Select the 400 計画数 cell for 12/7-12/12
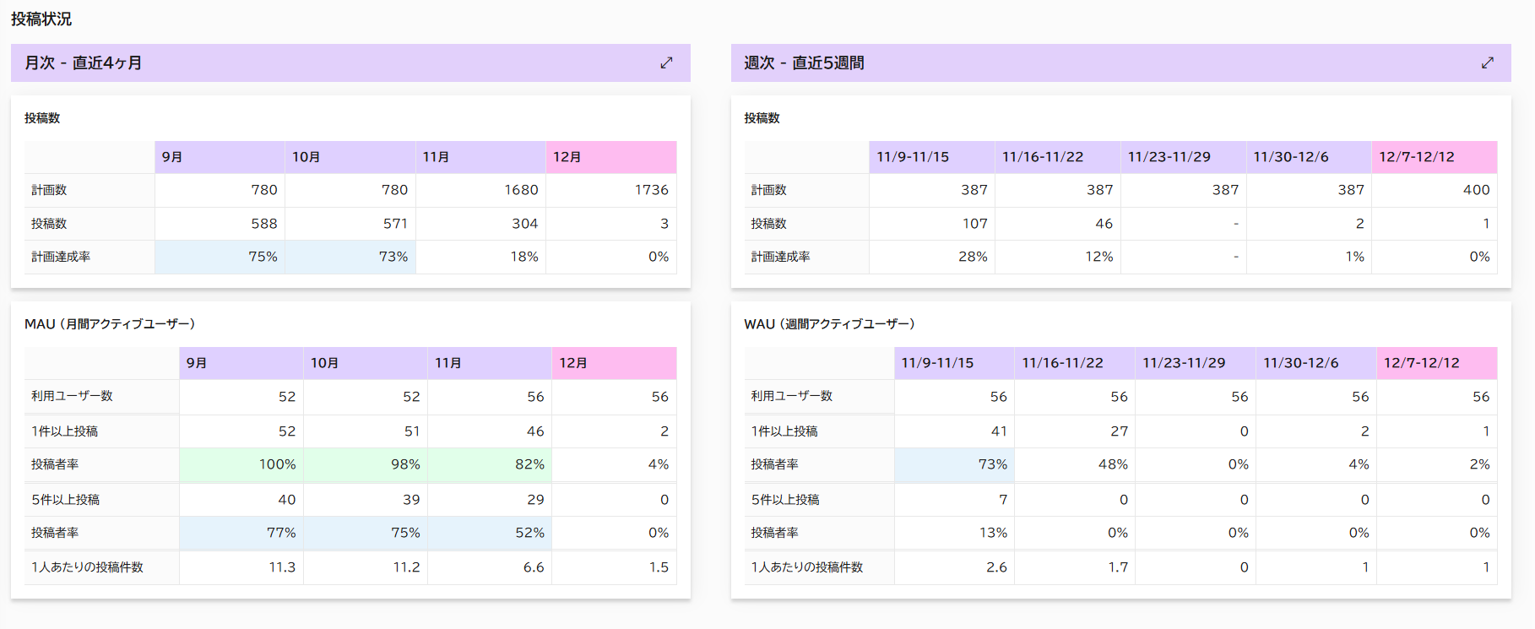Viewport: 1535px width, 629px height. click(1435, 190)
